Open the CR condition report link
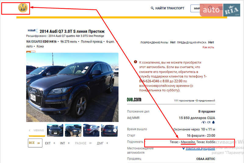The height and width of the screenshot is (163, 244). pyautogui.click(x=209, y=122)
